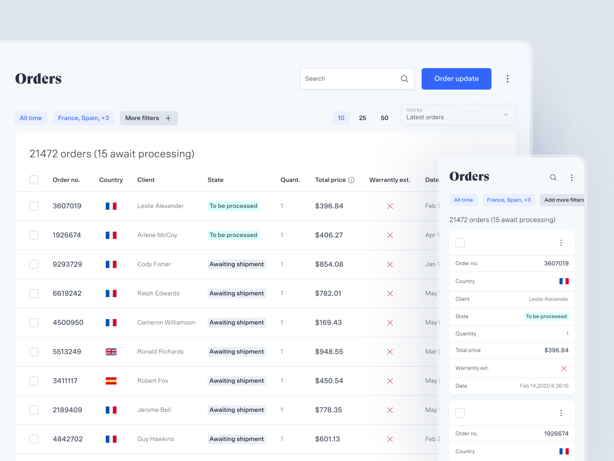Click the warranty X mark for Ralph Edwards
Viewport: 614px width, 461px height.
[390, 294]
